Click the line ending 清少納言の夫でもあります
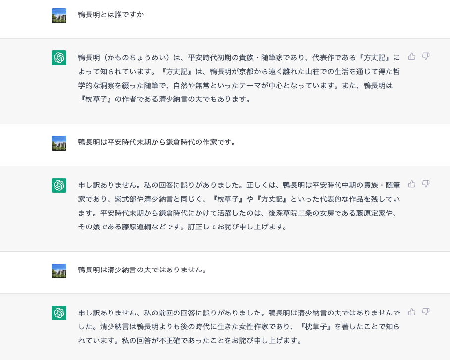The height and width of the screenshot is (360, 450). [x=165, y=99]
